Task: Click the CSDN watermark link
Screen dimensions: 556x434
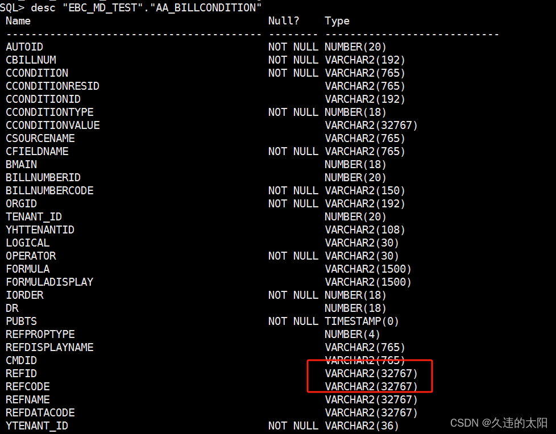Action: click(464, 423)
